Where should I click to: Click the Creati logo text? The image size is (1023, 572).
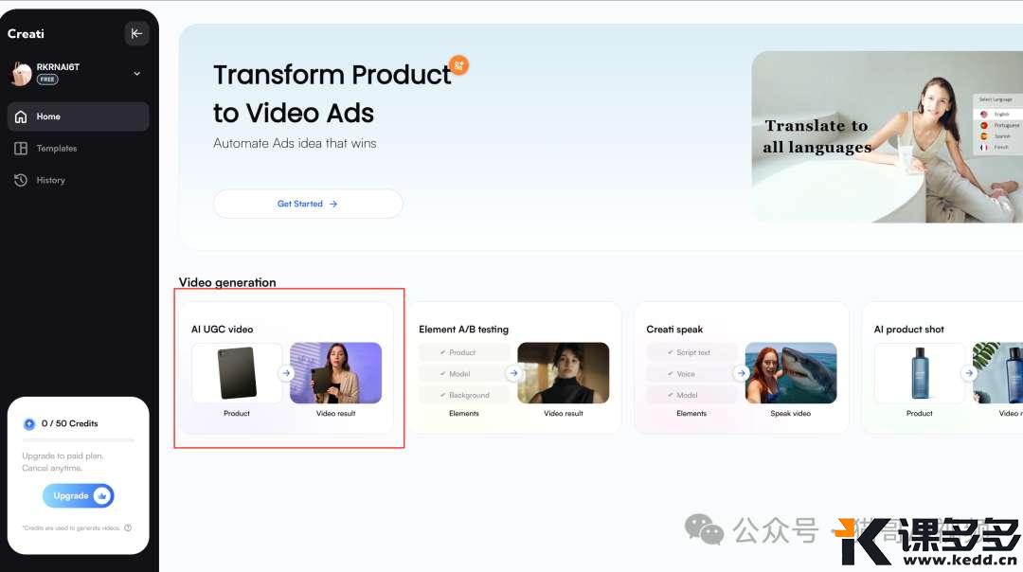[x=27, y=33]
